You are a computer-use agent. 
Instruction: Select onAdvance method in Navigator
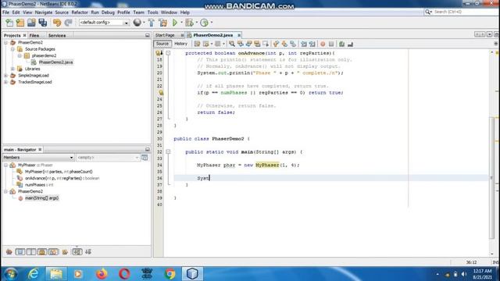click(x=62, y=178)
